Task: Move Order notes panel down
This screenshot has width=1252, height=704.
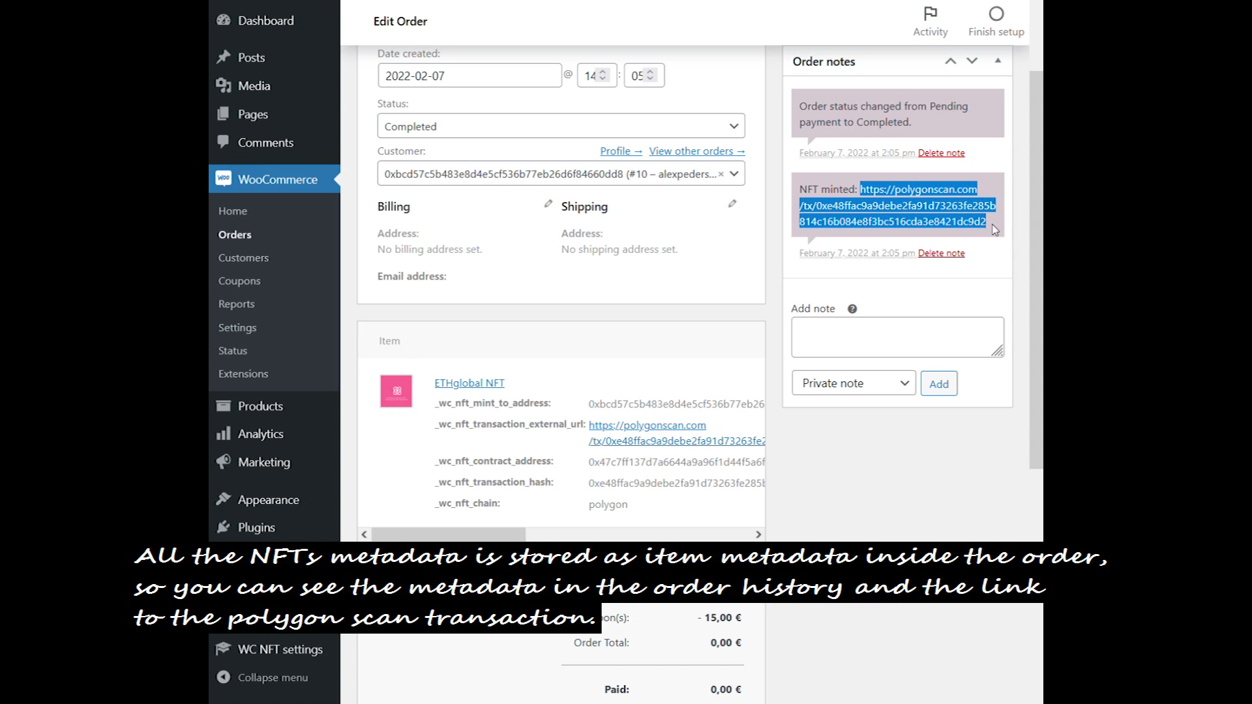Action: coord(972,61)
